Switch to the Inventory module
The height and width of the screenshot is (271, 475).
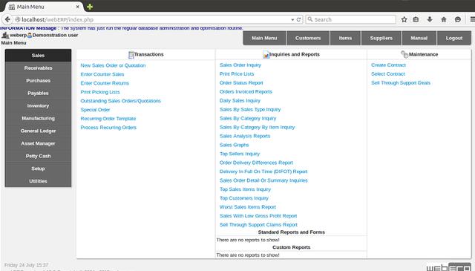[38, 105]
